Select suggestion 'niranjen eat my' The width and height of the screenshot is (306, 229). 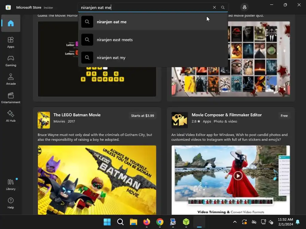point(153,58)
